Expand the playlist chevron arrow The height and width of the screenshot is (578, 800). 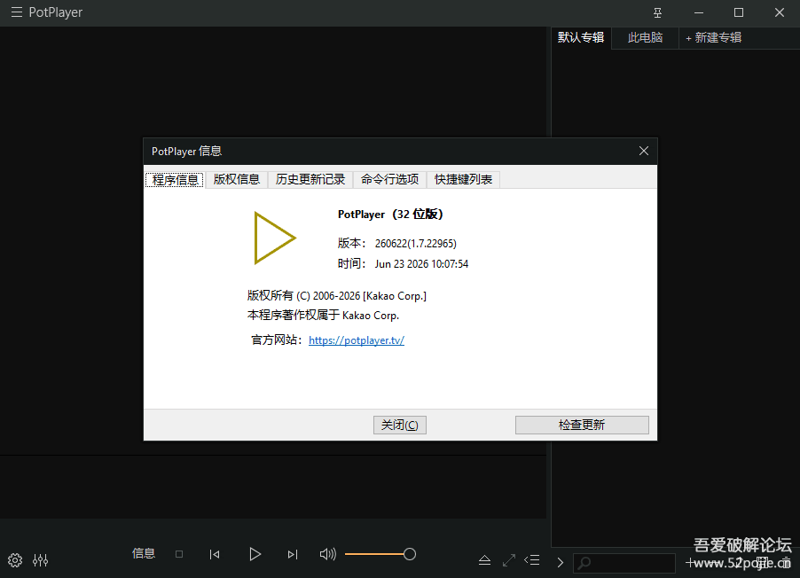click(561, 562)
